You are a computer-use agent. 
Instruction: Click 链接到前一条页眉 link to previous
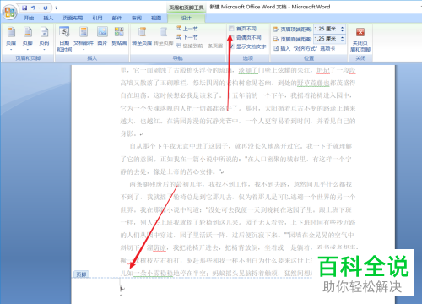pos(199,46)
